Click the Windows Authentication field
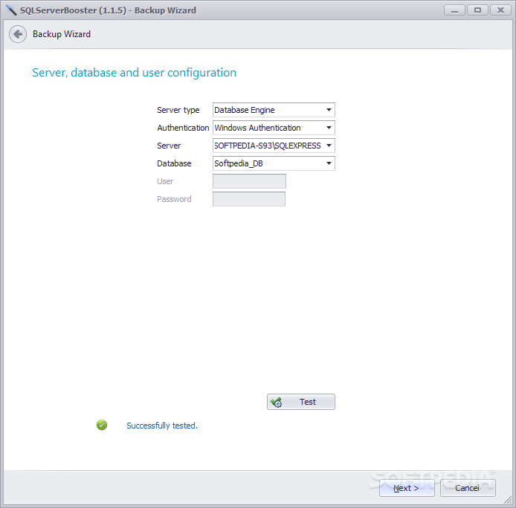 click(x=274, y=128)
